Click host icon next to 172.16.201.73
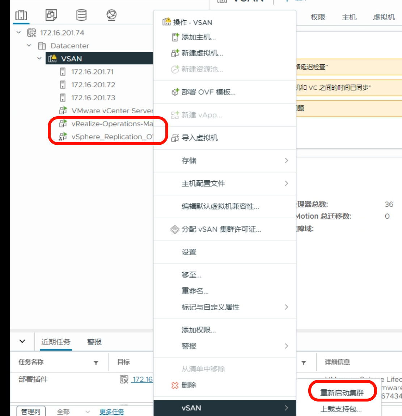402x416 pixels. 63,98
